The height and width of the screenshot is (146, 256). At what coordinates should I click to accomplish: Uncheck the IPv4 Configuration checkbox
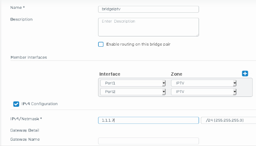[16, 104]
